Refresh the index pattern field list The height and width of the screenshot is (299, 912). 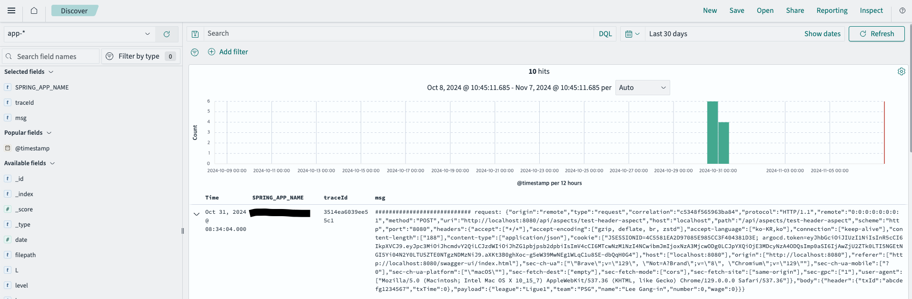click(x=167, y=34)
